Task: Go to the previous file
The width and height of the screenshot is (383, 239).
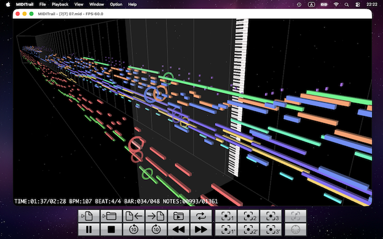Action: click(133, 216)
